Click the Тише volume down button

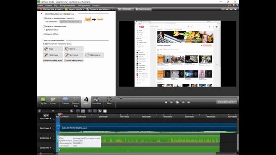[53, 49]
